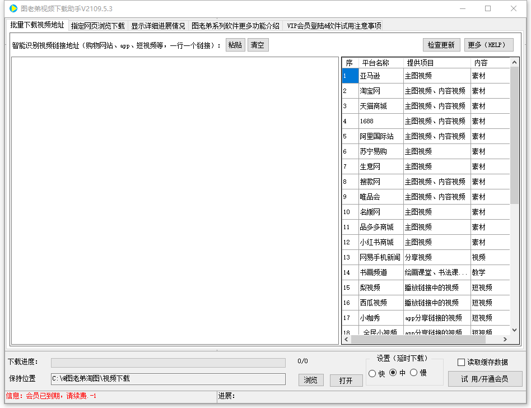Click the 检查更新 button
The image size is (531, 408).
point(441,45)
